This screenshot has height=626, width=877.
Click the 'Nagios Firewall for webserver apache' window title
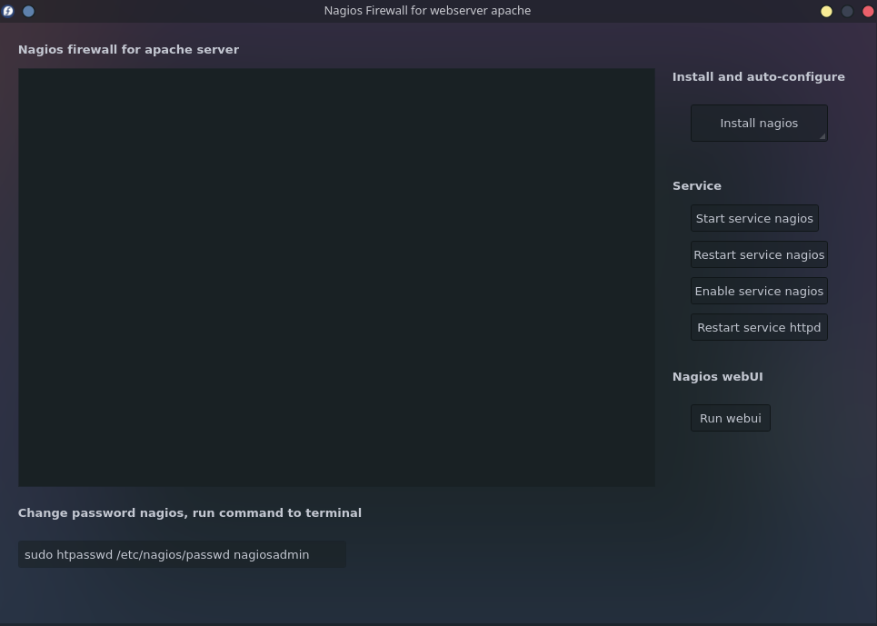pyautogui.click(x=427, y=11)
